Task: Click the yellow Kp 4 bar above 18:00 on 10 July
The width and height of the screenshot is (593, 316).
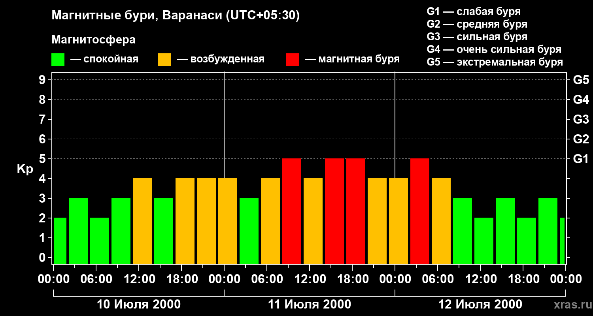Action: point(185,221)
